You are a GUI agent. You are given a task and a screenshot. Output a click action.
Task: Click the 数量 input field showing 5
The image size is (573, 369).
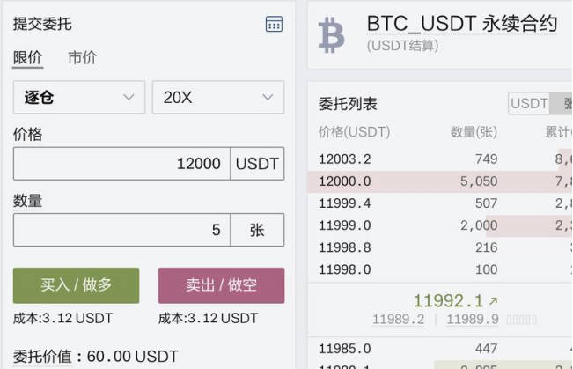(121, 230)
